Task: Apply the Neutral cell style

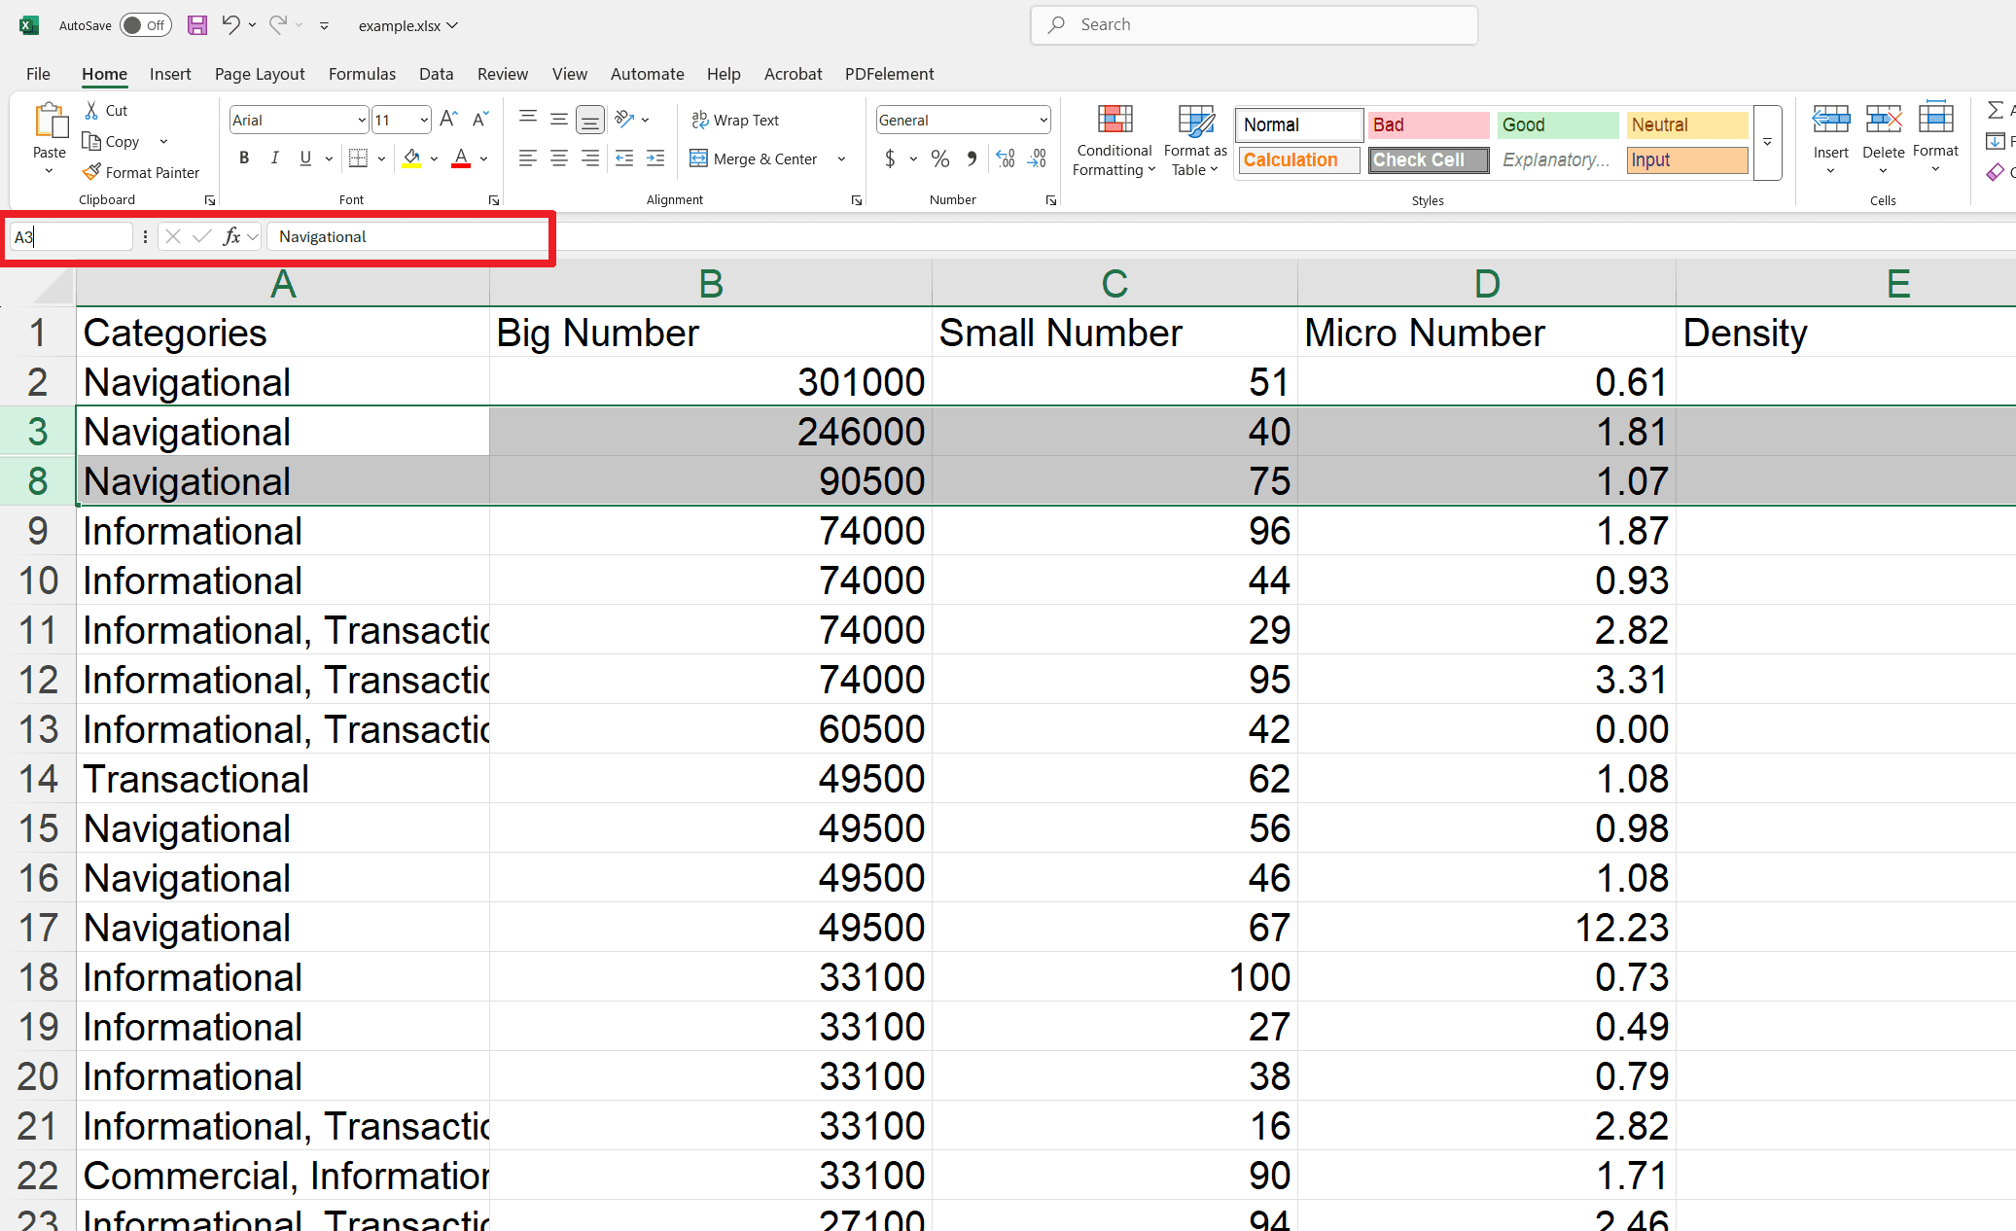Action: point(1687,124)
